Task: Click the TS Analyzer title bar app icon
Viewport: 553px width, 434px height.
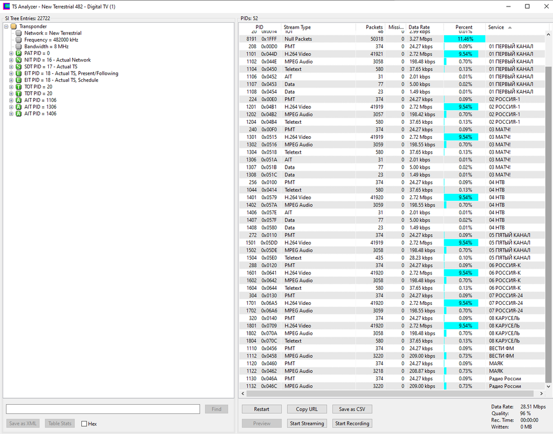Action: [x=7, y=7]
